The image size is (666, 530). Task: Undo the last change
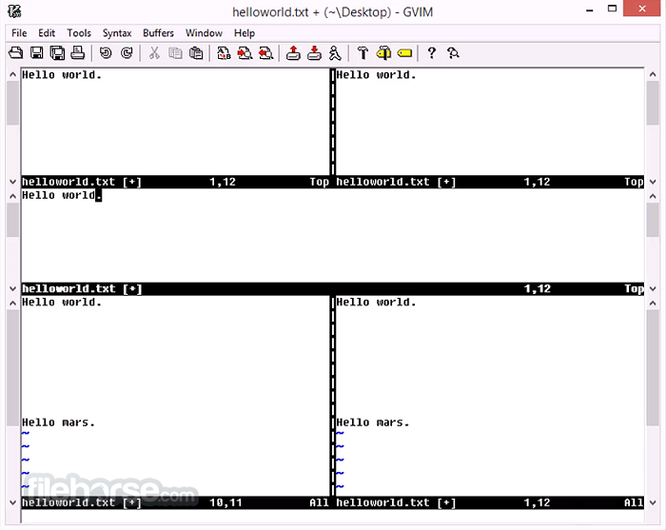coord(106,53)
